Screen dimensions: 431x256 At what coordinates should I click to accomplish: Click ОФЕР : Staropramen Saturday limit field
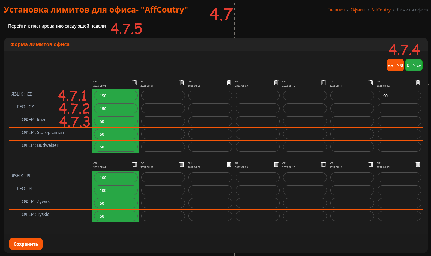pyautogui.click(x=116, y=134)
